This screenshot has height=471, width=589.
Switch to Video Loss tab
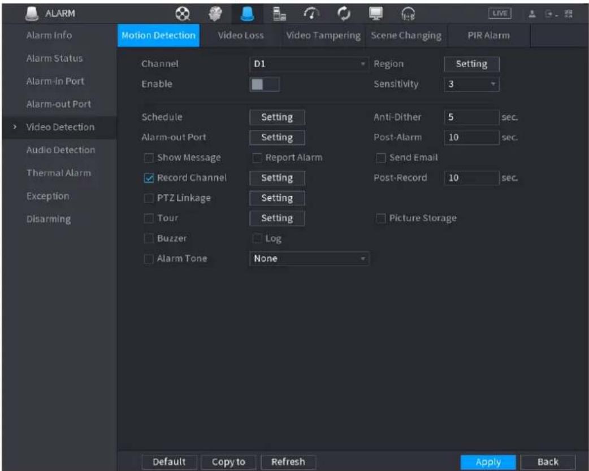[241, 35]
